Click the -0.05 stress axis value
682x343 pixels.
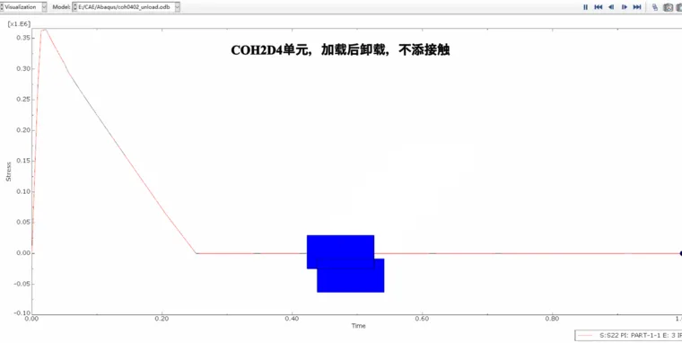[22, 285]
